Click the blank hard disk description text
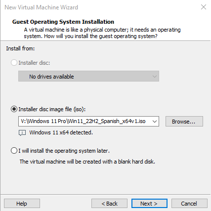Screen dimensions: 211x211 pos(87,162)
